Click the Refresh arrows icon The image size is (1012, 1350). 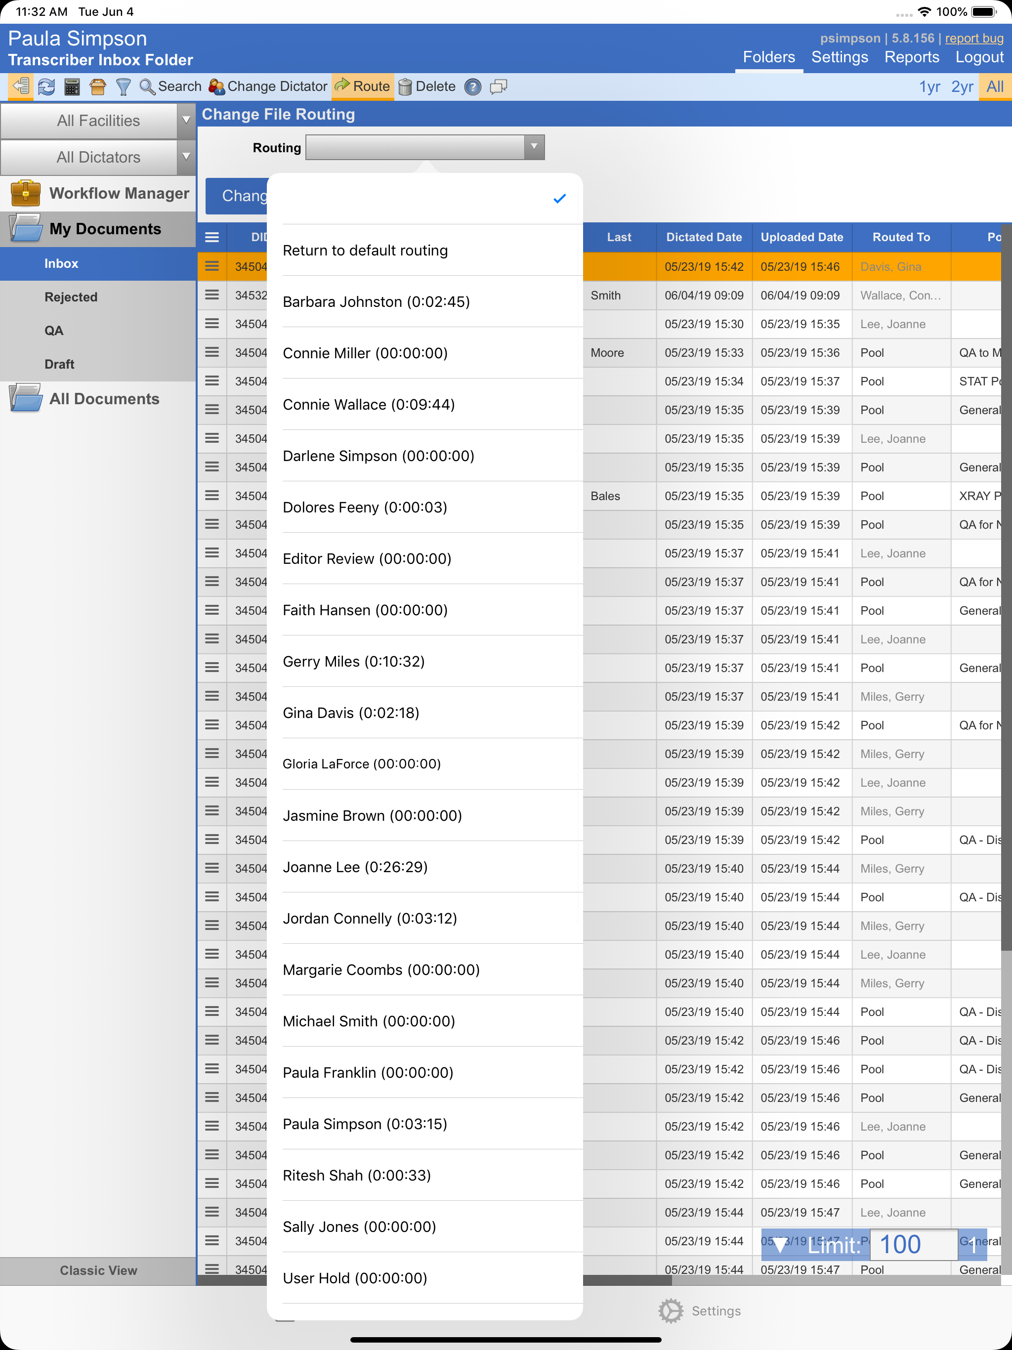(x=46, y=86)
